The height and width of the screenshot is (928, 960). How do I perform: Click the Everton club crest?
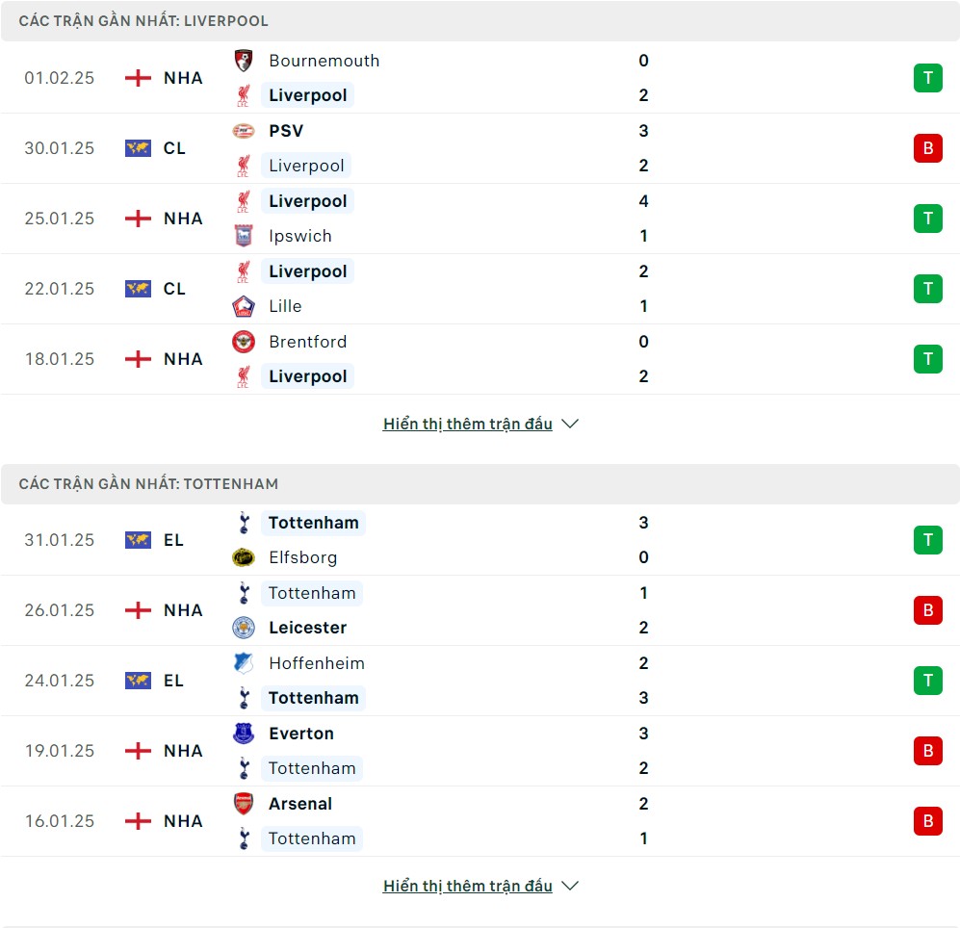pos(244,734)
